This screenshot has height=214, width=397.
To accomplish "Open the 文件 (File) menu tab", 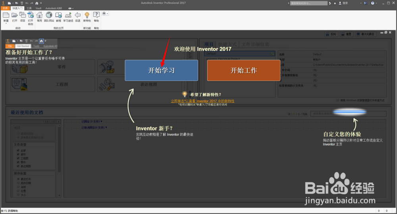I will click(x=5, y=8).
